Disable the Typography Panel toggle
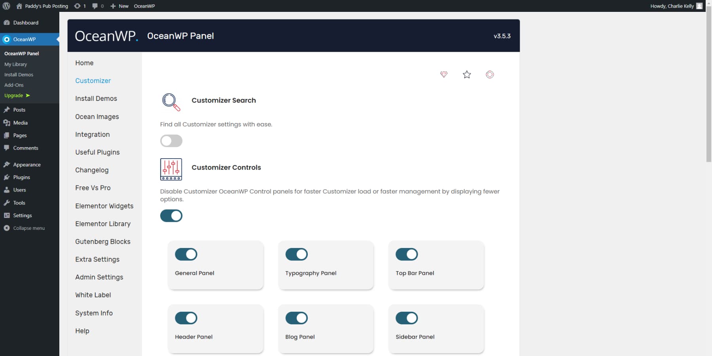The image size is (712, 356). point(297,254)
